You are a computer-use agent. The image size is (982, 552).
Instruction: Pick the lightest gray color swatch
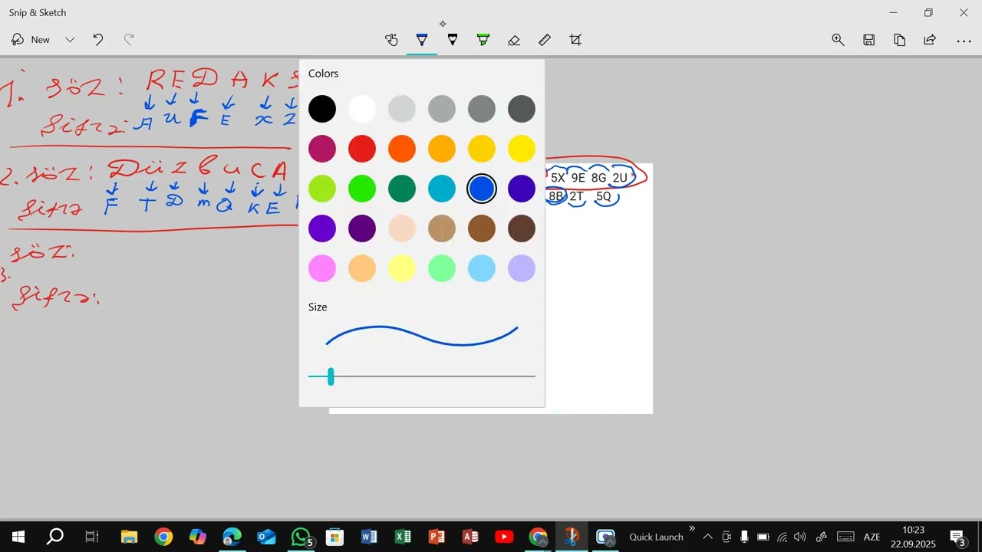pyautogui.click(x=402, y=109)
